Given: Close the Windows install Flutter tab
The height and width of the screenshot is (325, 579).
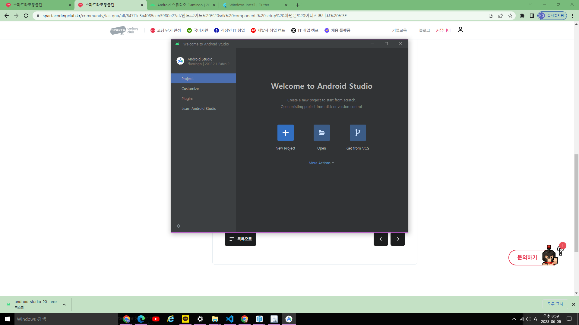Looking at the screenshot, I should [x=286, y=5].
